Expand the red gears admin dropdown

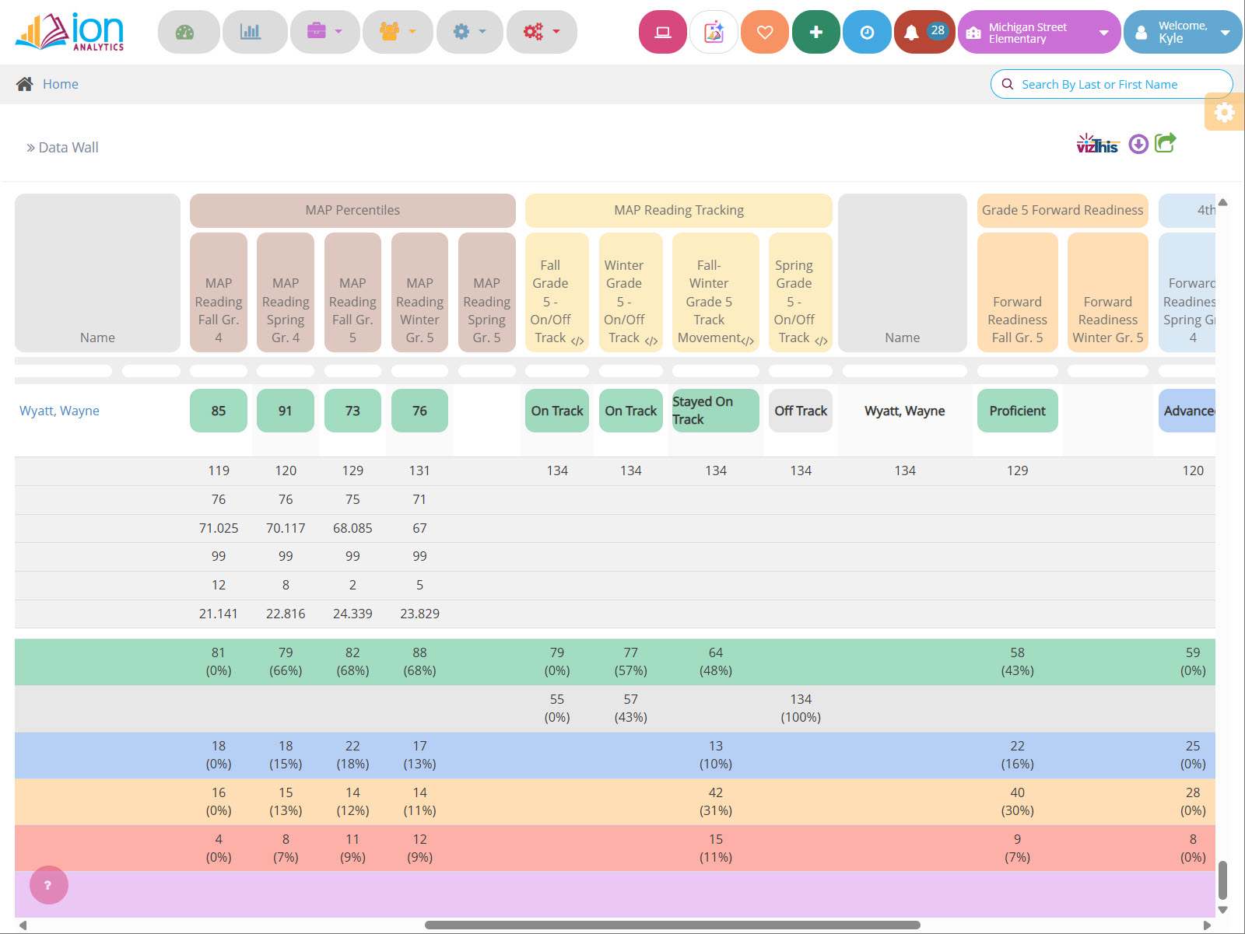[542, 32]
